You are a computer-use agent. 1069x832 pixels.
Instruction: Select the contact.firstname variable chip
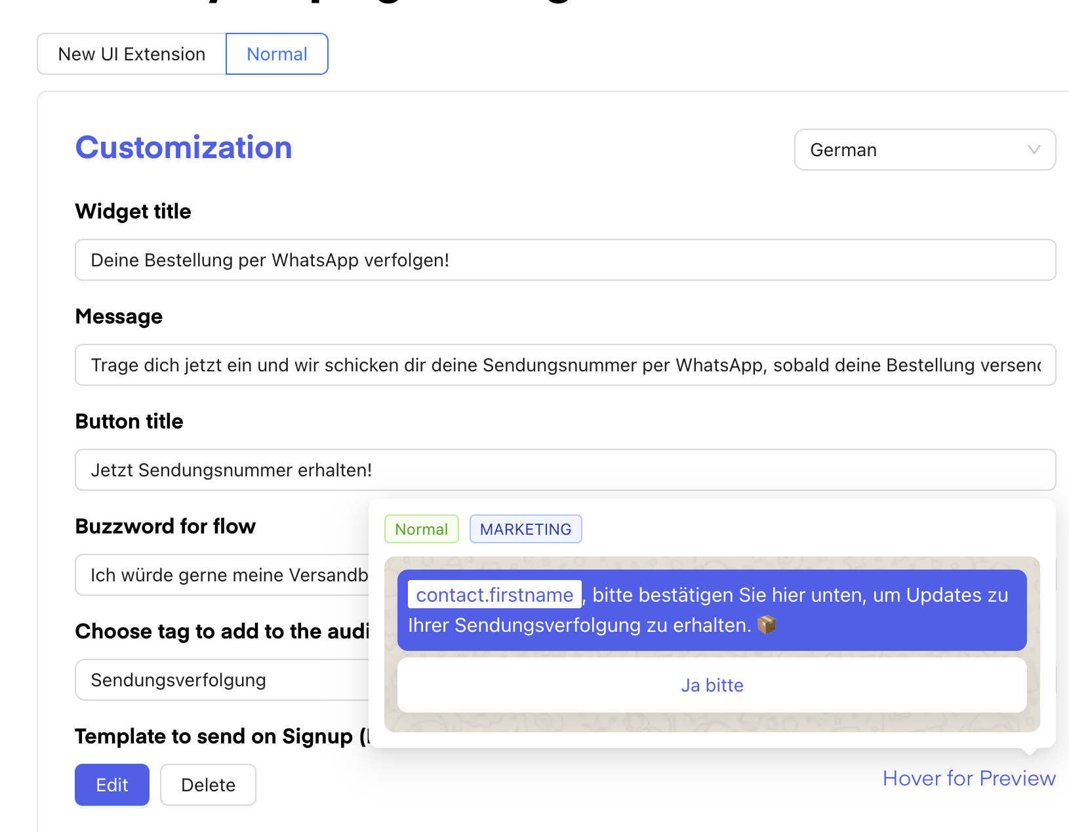(494, 594)
